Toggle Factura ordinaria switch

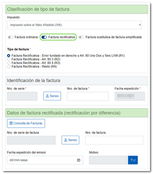tap(10, 37)
